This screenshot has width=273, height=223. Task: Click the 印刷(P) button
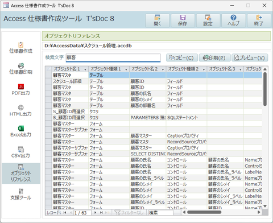pyautogui.click(x=214, y=57)
